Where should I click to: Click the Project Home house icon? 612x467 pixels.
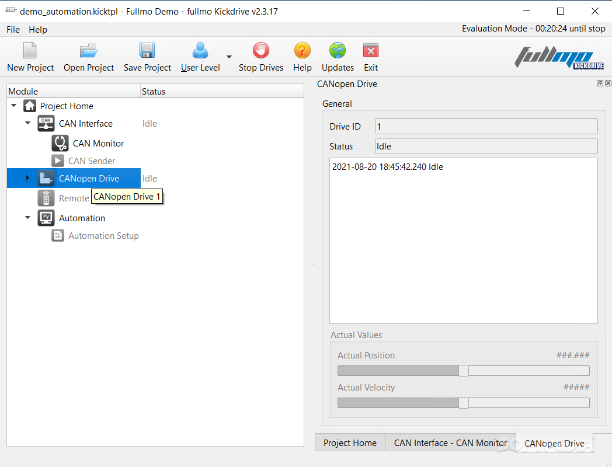coord(30,106)
